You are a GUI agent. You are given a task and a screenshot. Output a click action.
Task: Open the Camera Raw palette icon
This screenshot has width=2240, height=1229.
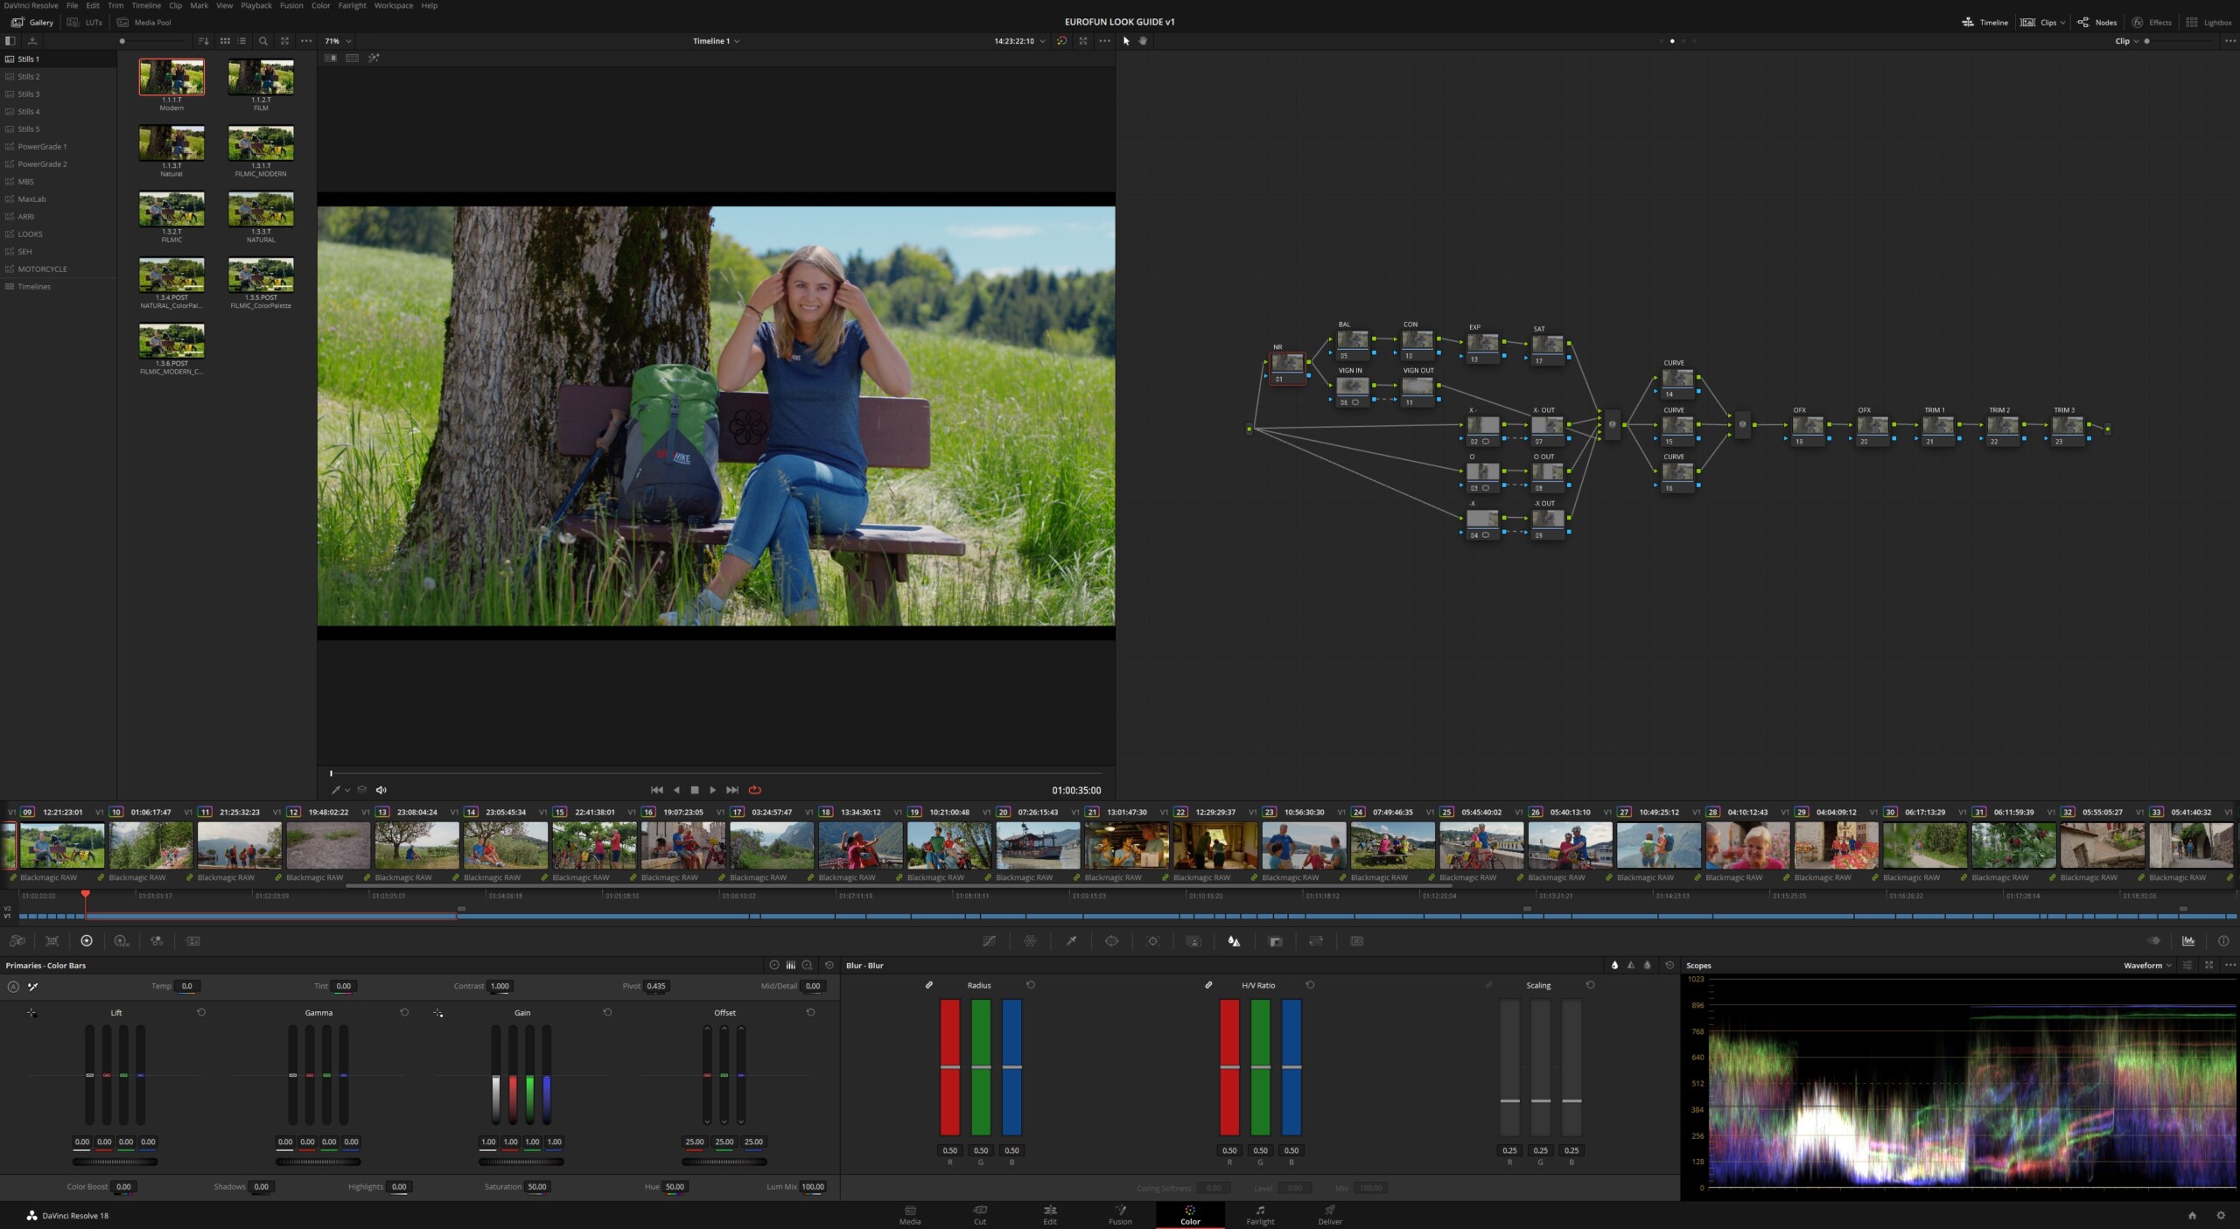(x=17, y=941)
